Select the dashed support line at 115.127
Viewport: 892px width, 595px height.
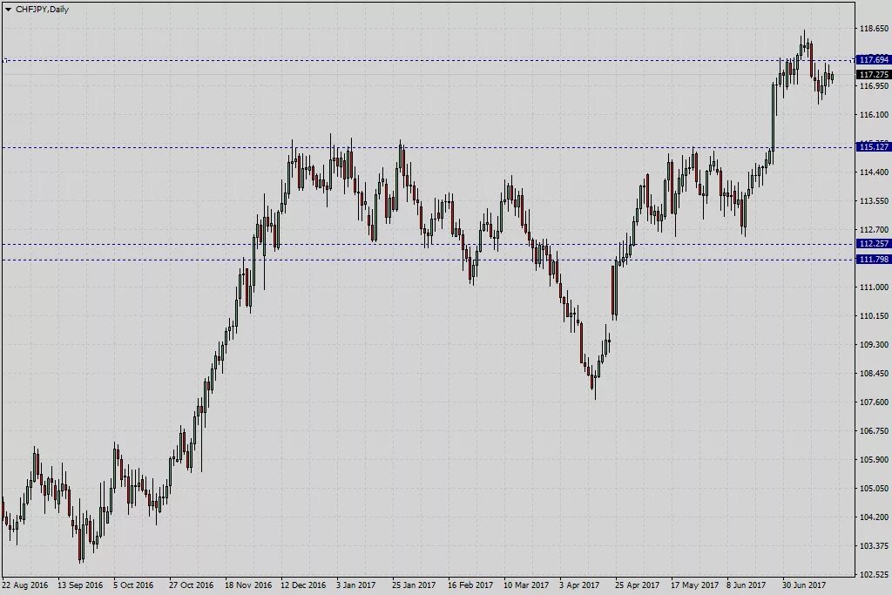436,148
